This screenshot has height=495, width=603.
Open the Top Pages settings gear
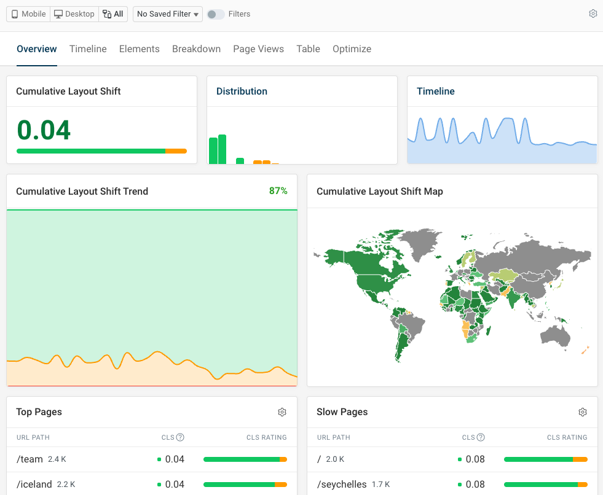pyautogui.click(x=282, y=412)
